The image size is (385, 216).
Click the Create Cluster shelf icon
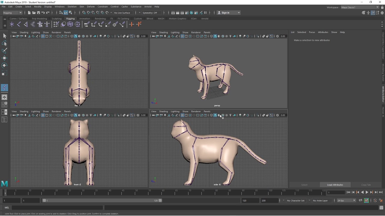click(77, 25)
